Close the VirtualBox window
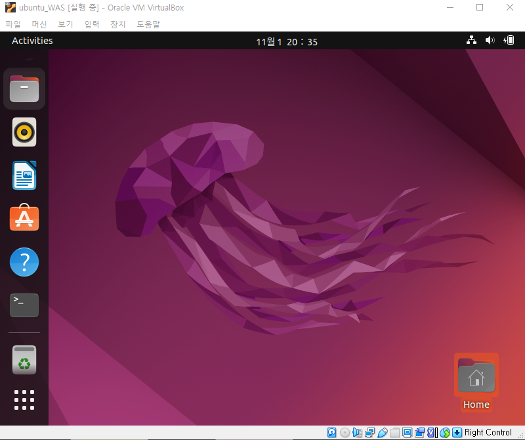The image size is (525, 440). tap(510, 7)
